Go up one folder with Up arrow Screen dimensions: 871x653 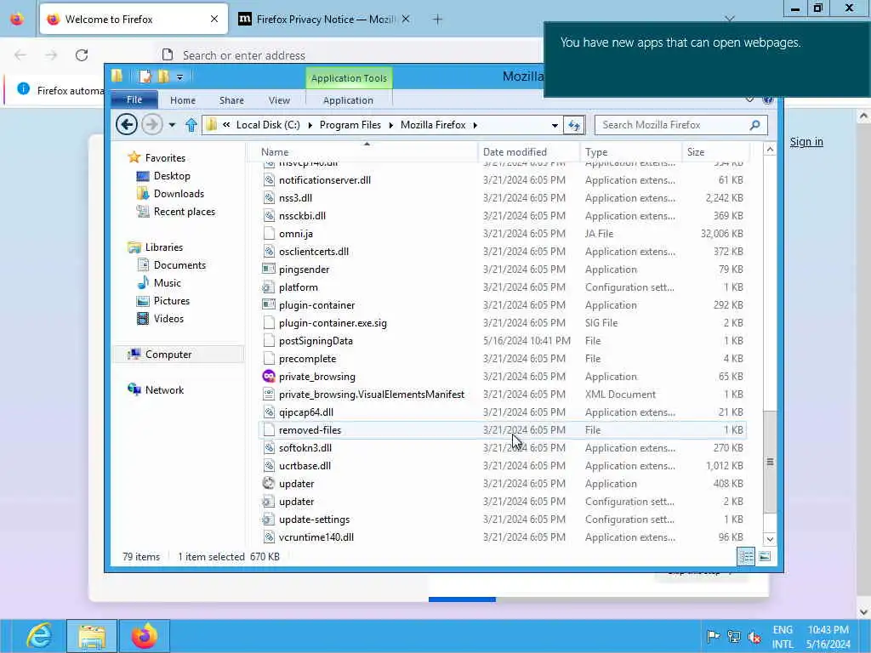click(x=191, y=125)
